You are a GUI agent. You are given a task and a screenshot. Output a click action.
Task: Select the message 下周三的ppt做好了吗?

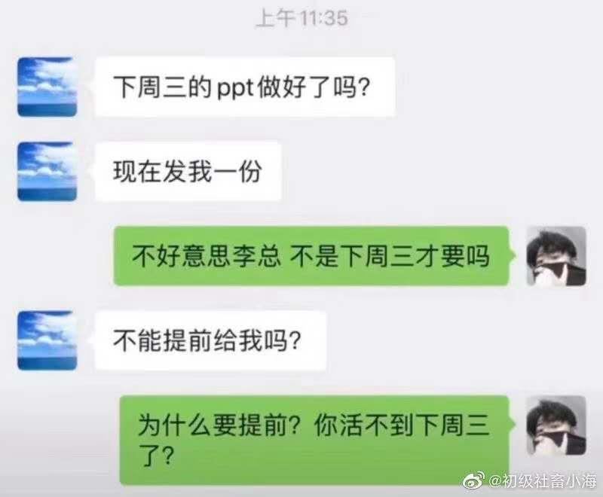point(245,87)
